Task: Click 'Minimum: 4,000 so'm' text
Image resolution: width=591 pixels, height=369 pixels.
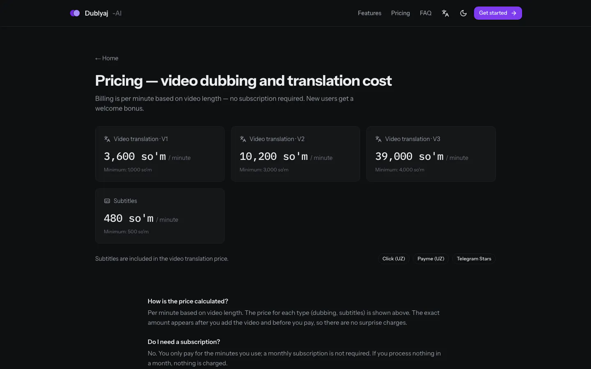Action: pyautogui.click(x=400, y=170)
